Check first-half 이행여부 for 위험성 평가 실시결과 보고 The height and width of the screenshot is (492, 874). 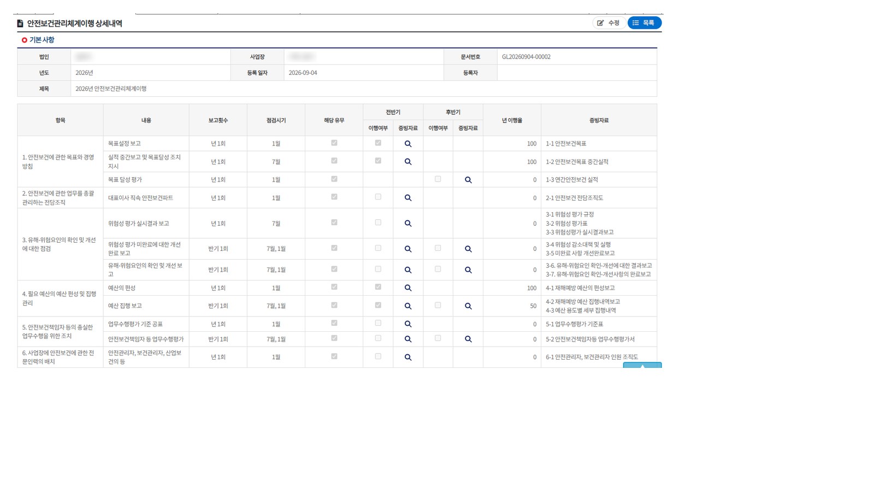click(378, 222)
